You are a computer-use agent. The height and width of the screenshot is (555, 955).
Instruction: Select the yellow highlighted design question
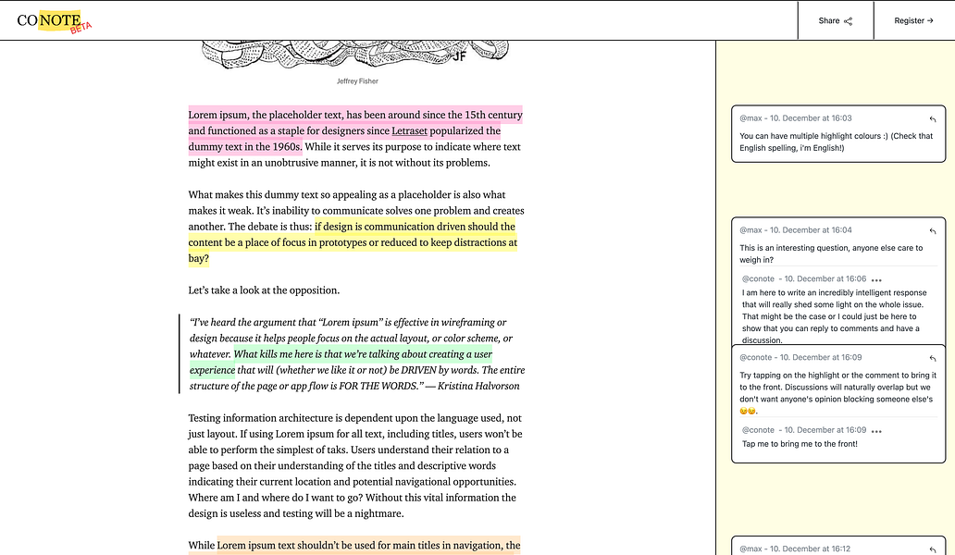(353, 242)
